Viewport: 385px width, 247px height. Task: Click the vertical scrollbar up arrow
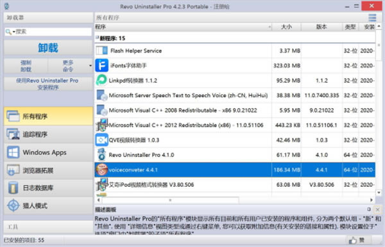pos(379,26)
